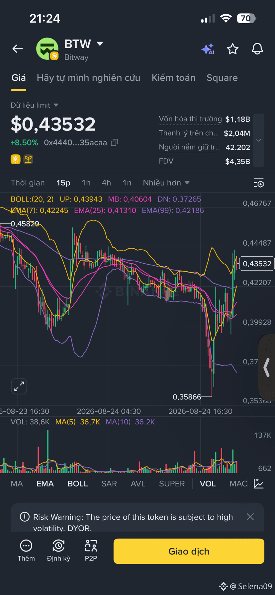The image size is (275, 595).
Task: Tap the 42.202 holders value
Action: tap(238, 147)
